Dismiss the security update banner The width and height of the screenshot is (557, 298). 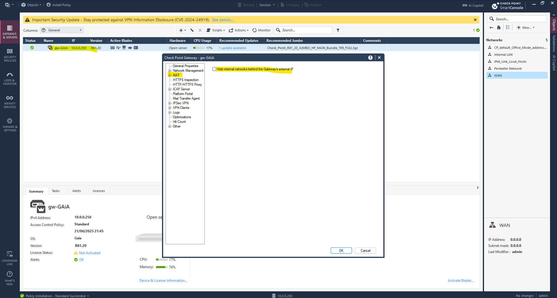(475, 20)
